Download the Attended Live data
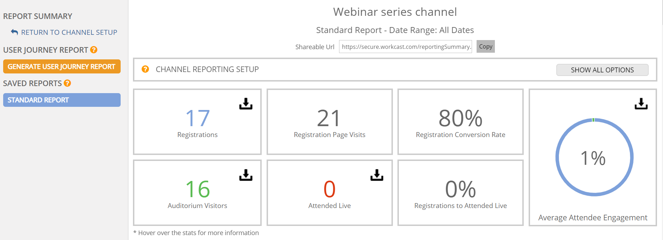 [x=377, y=175]
